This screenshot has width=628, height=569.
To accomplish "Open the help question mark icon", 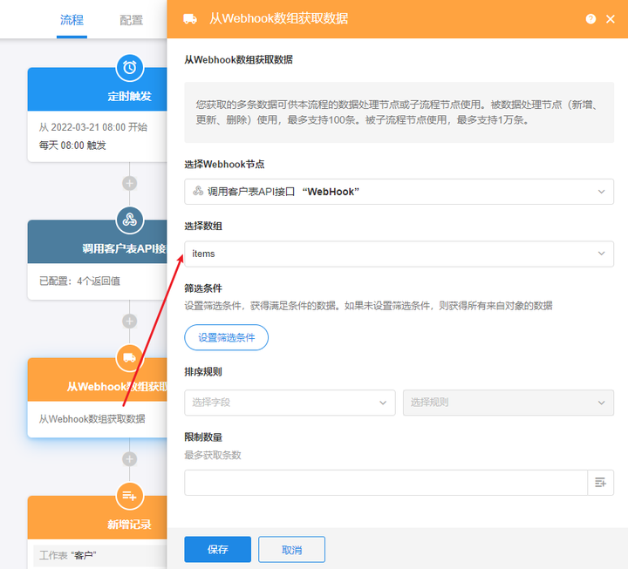I will coord(590,19).
